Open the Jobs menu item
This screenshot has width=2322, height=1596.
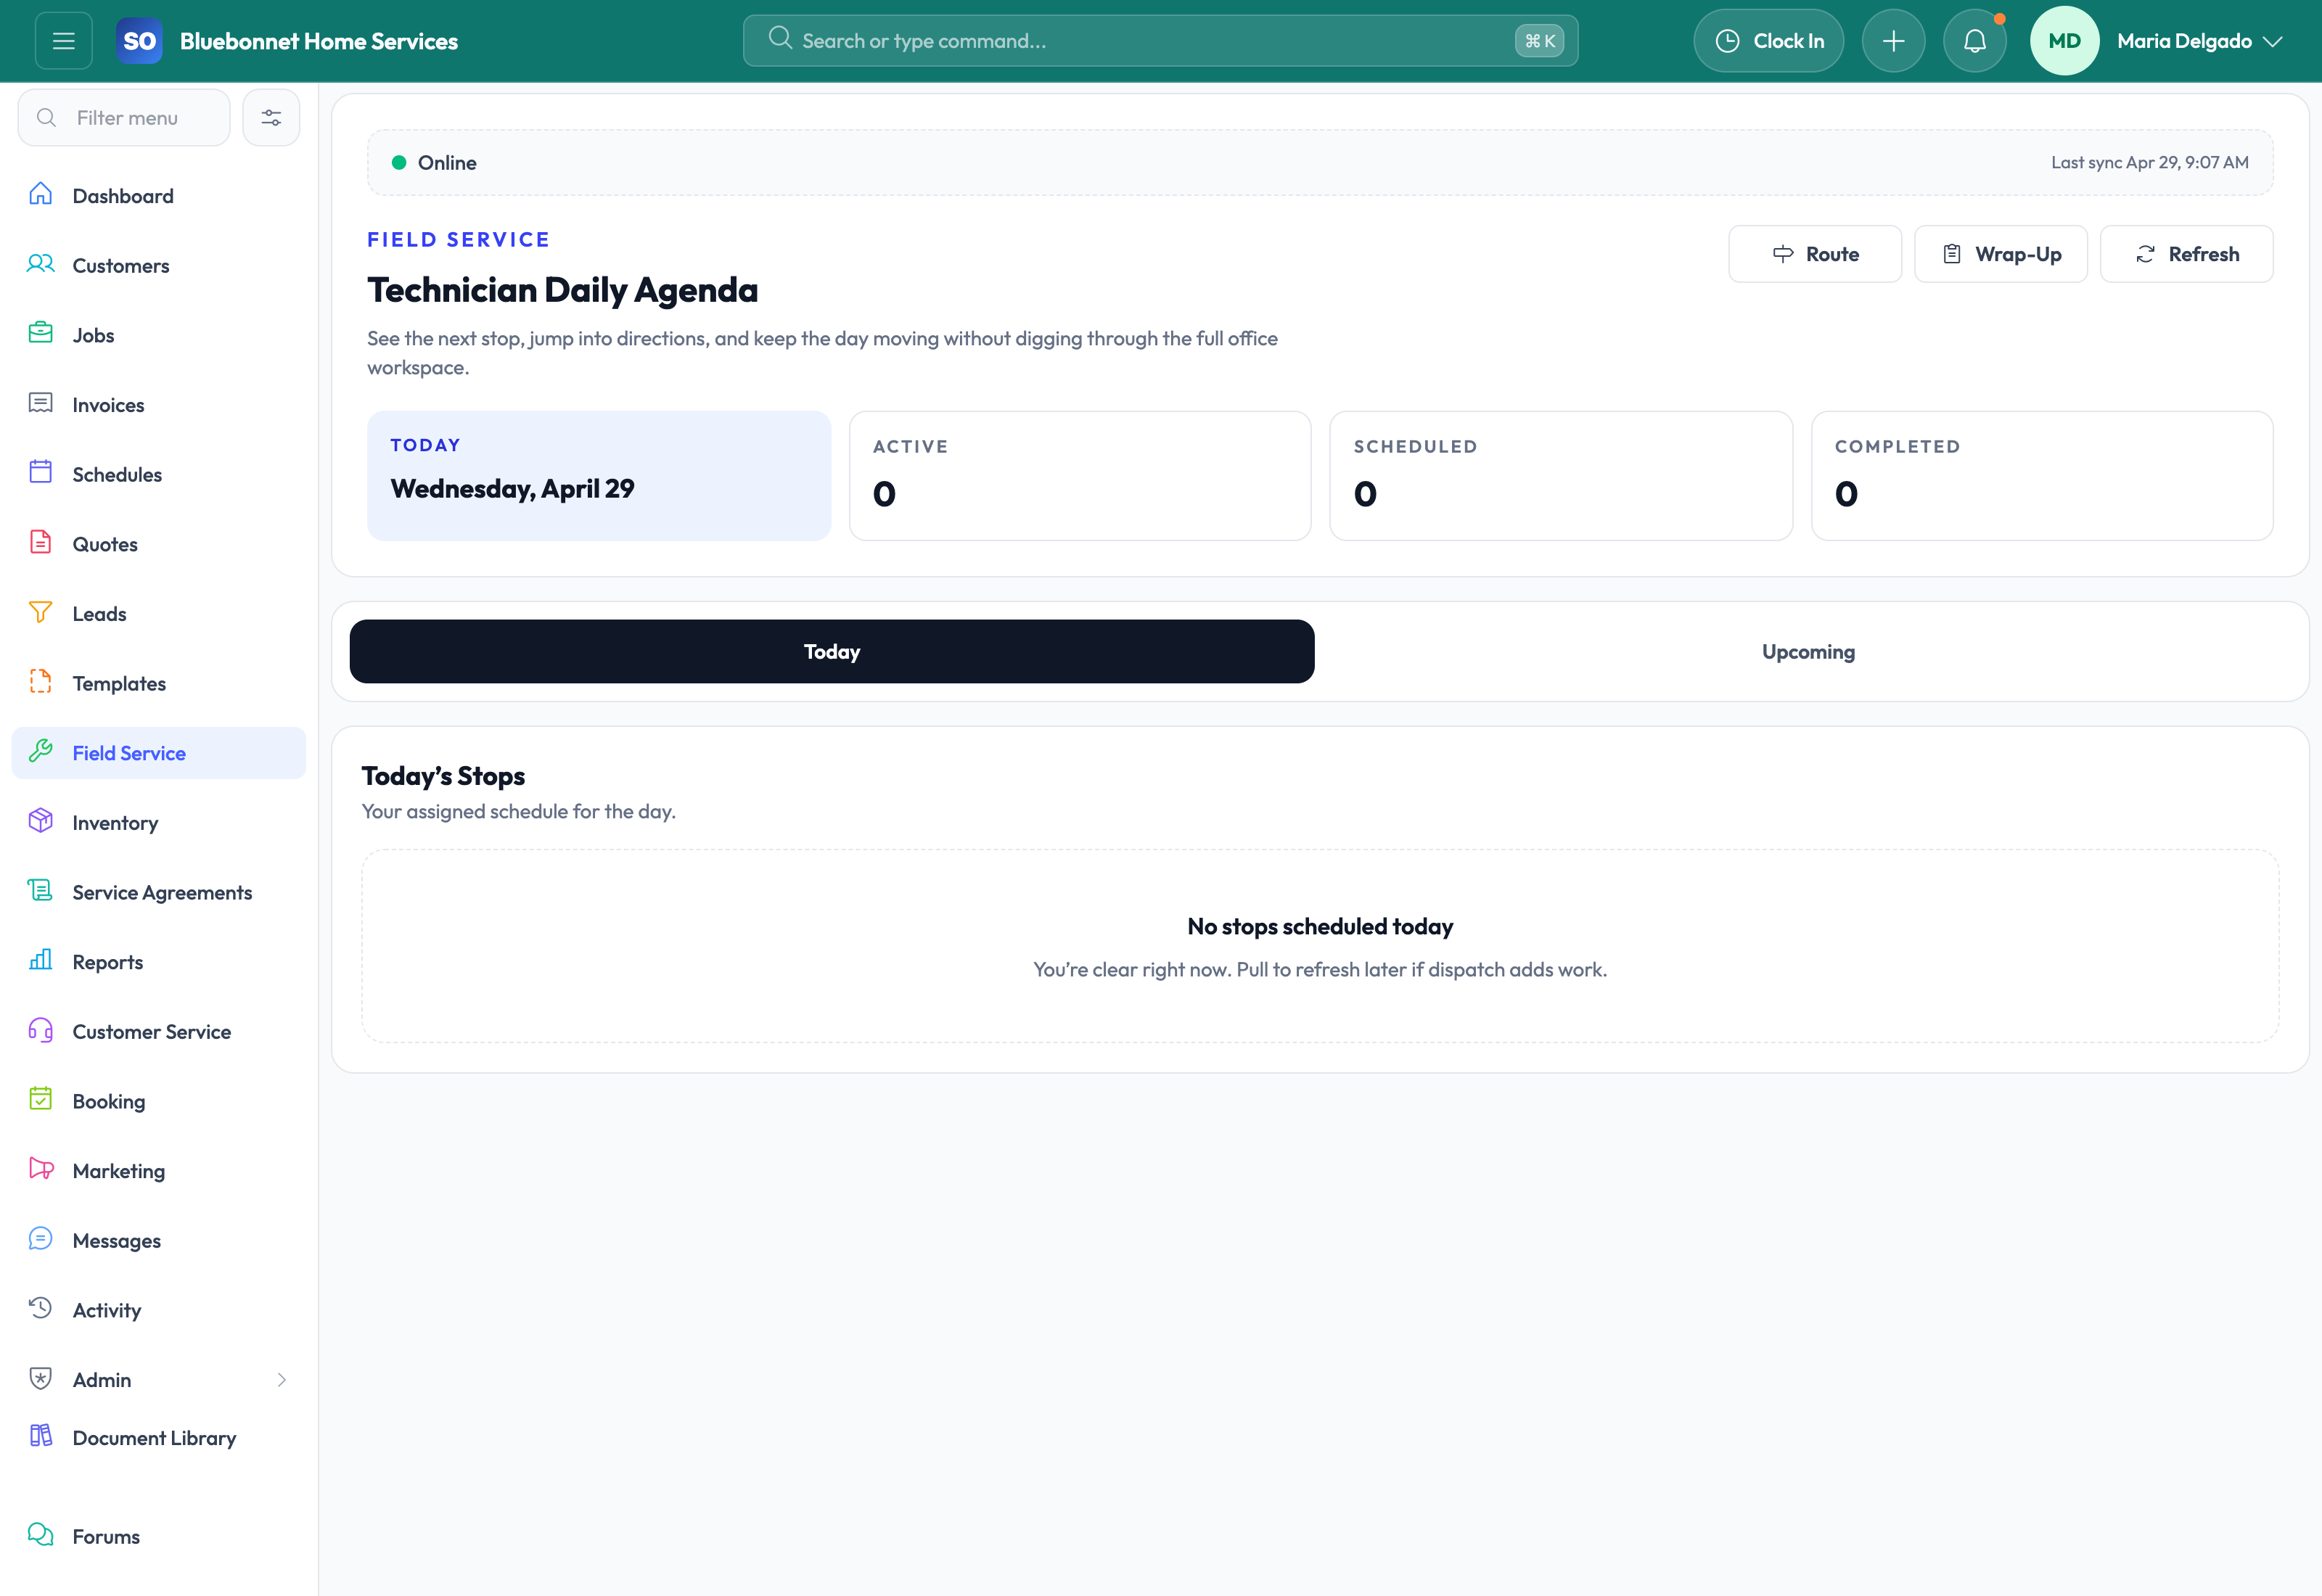click(159, 335)
